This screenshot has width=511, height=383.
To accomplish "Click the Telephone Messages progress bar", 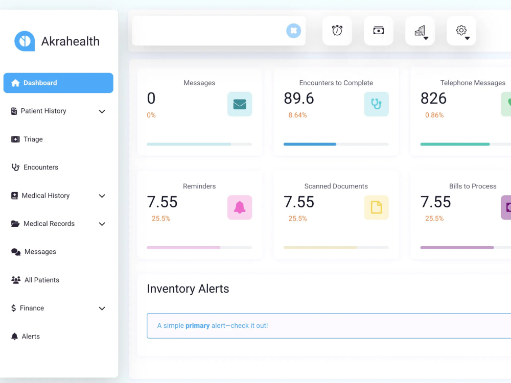I will (466, 144).
